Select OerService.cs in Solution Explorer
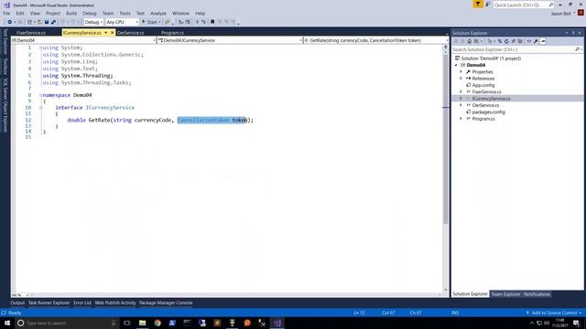The width and height of the screenshot is (586, 329). pyautogui.click(x=485, y=105)
